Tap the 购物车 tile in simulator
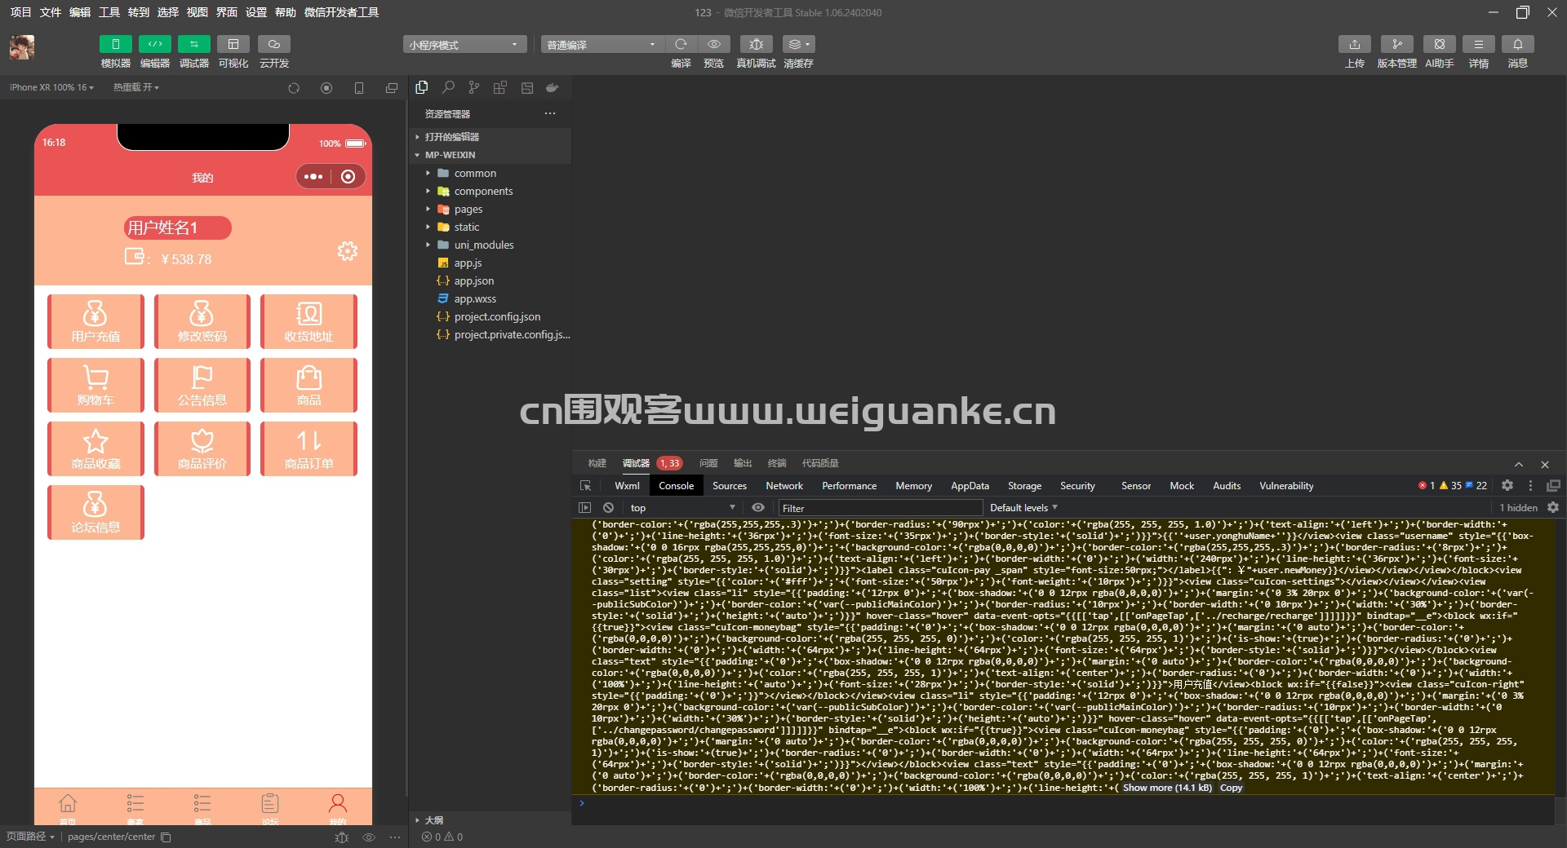 click(x=95, y=385)
